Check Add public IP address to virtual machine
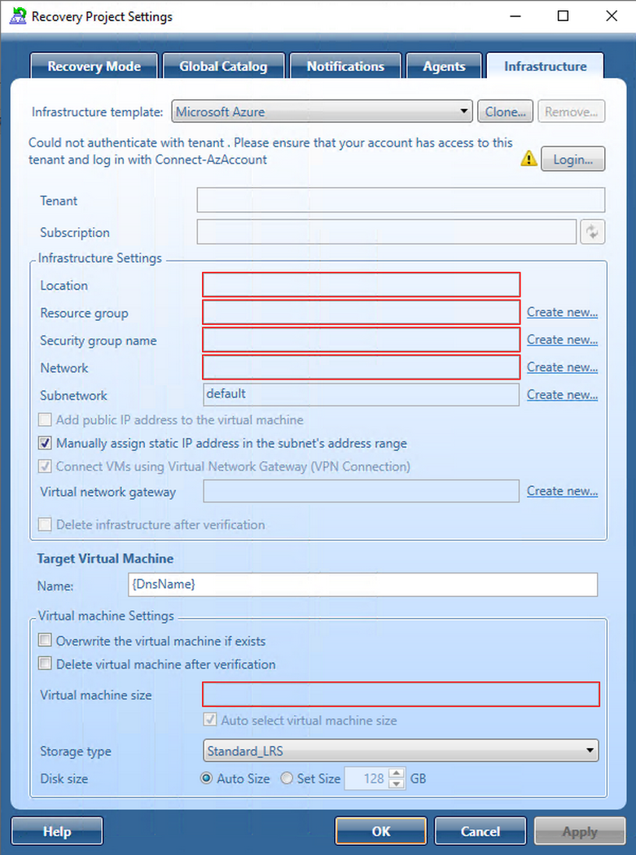The height and width of the screenshot is (855, 636). [45, 420]
